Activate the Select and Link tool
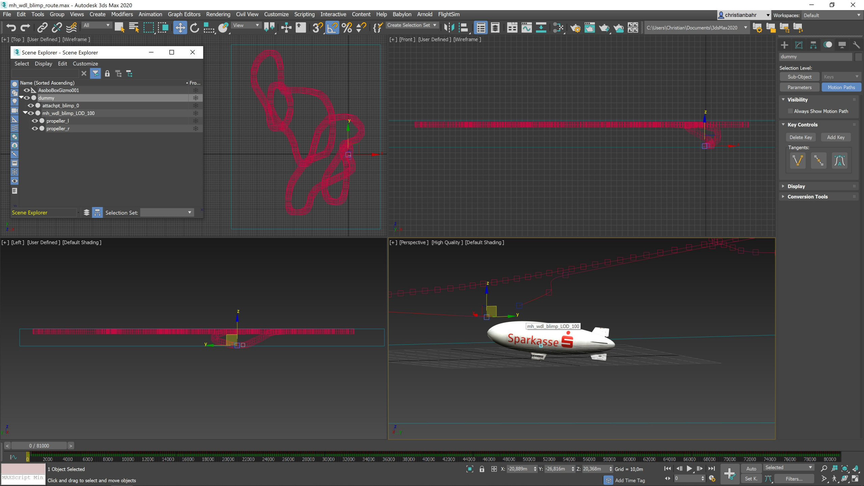 click(x=42, y=27)
